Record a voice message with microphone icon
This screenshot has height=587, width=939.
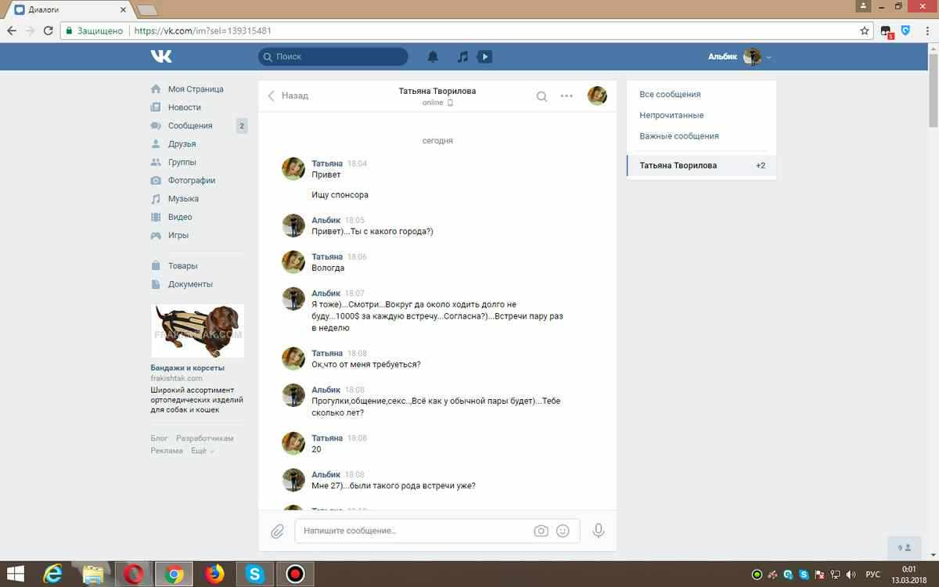pyautogui.click(x=599, y=531)
